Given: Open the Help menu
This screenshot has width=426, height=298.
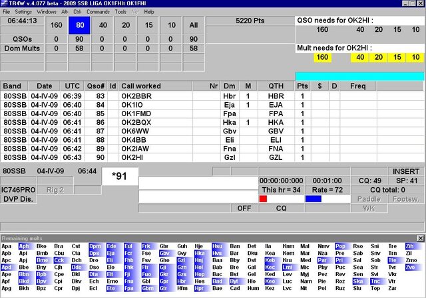Looking at the screenshot, I should [149, 12].
